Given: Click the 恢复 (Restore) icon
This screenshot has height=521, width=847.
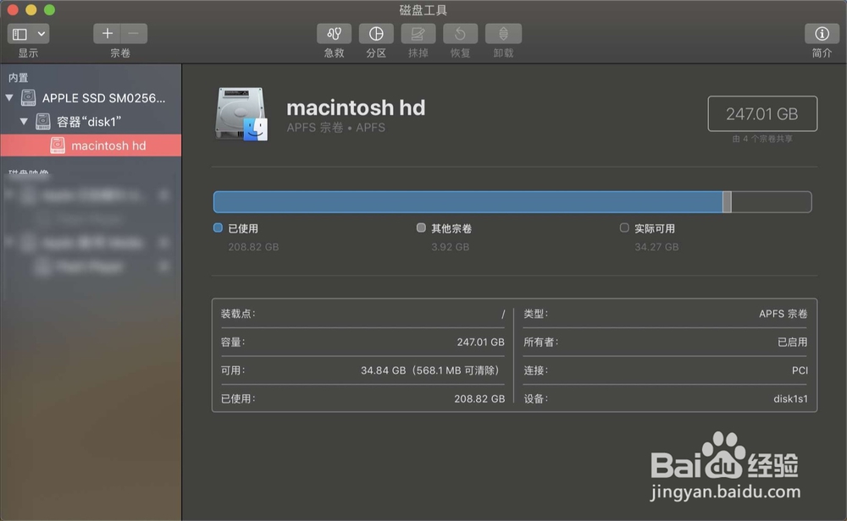Looking at the screenshot, I should [x=460, y=34].
